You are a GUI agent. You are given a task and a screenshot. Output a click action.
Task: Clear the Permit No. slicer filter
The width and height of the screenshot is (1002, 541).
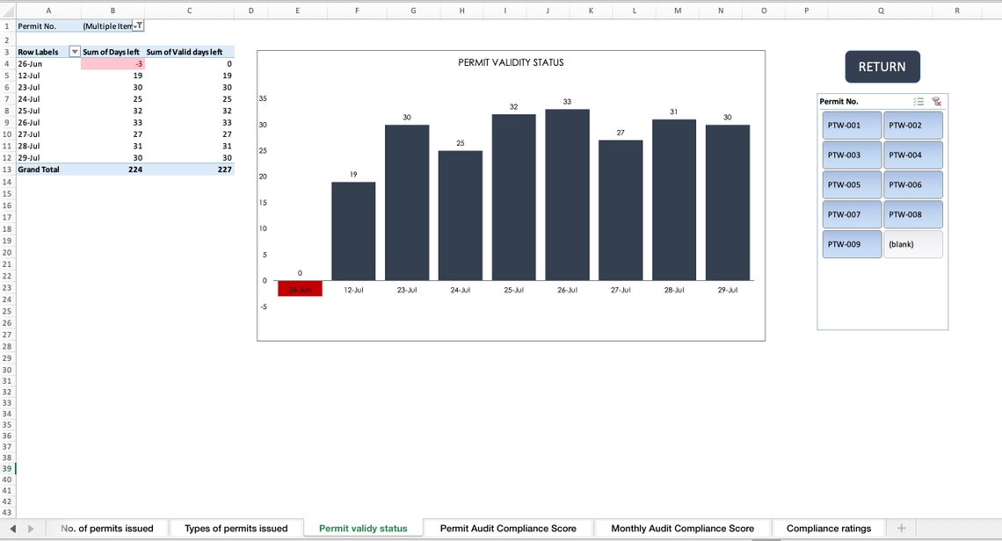tap(937, 101)
